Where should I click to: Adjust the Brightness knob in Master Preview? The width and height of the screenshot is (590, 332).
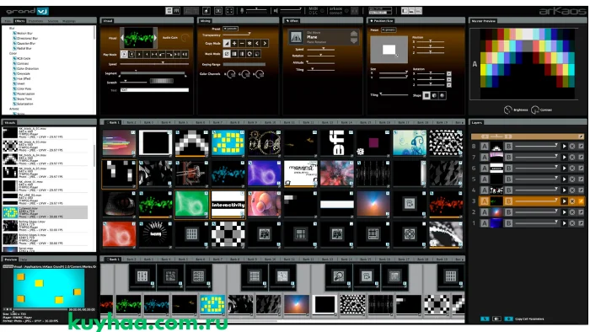pyautogui.click(x=508, y=110)
